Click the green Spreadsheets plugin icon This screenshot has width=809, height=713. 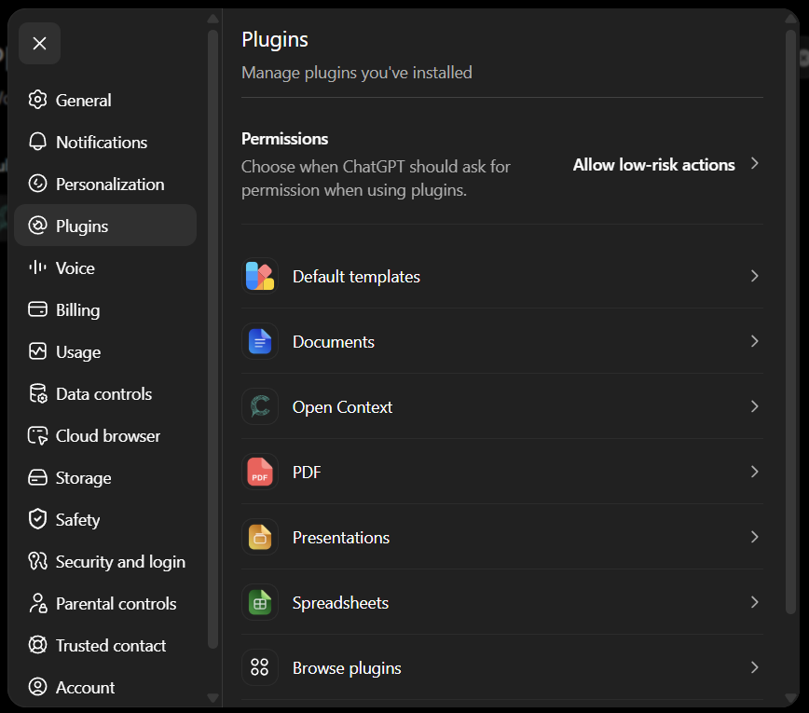(x=260, y=602)
